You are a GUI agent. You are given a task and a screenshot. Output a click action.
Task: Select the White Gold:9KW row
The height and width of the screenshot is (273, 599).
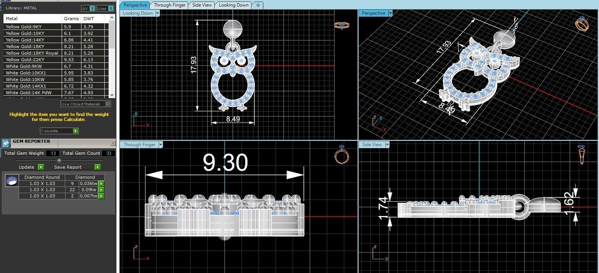pos(56,66)
